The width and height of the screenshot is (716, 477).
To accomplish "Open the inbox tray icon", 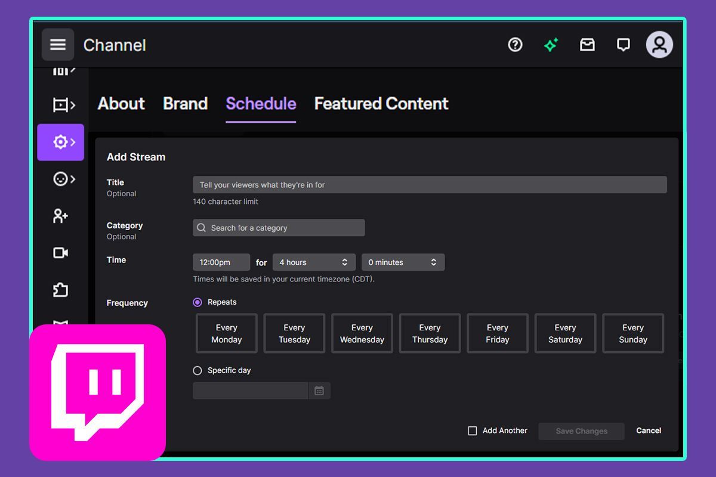I will coord(587,45).
